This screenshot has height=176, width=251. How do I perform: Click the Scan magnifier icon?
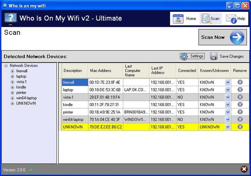[205, 19]
